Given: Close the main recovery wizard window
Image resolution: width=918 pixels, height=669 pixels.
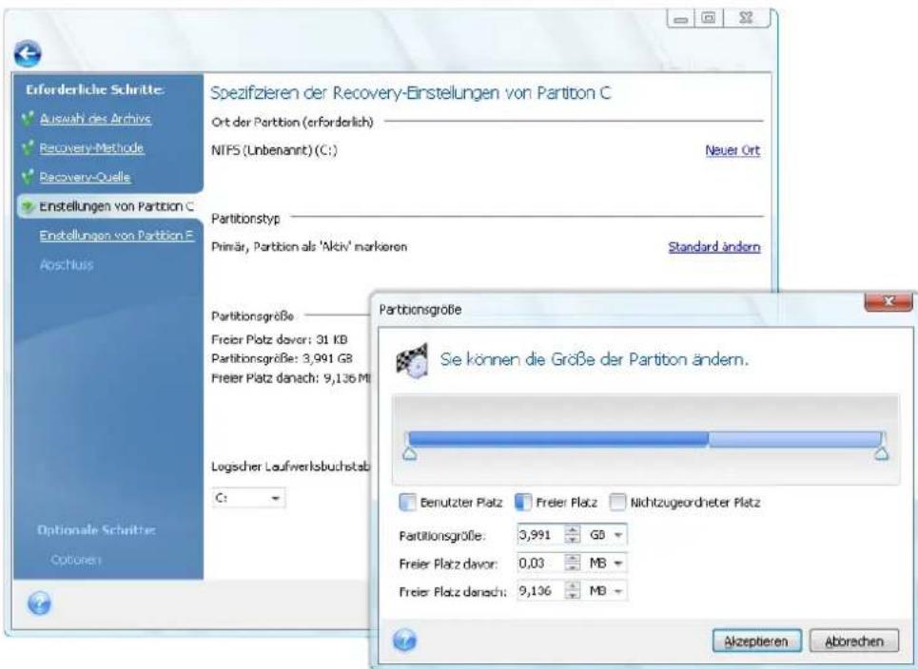Looking at the screenshot, I should [x=747, y=19].
